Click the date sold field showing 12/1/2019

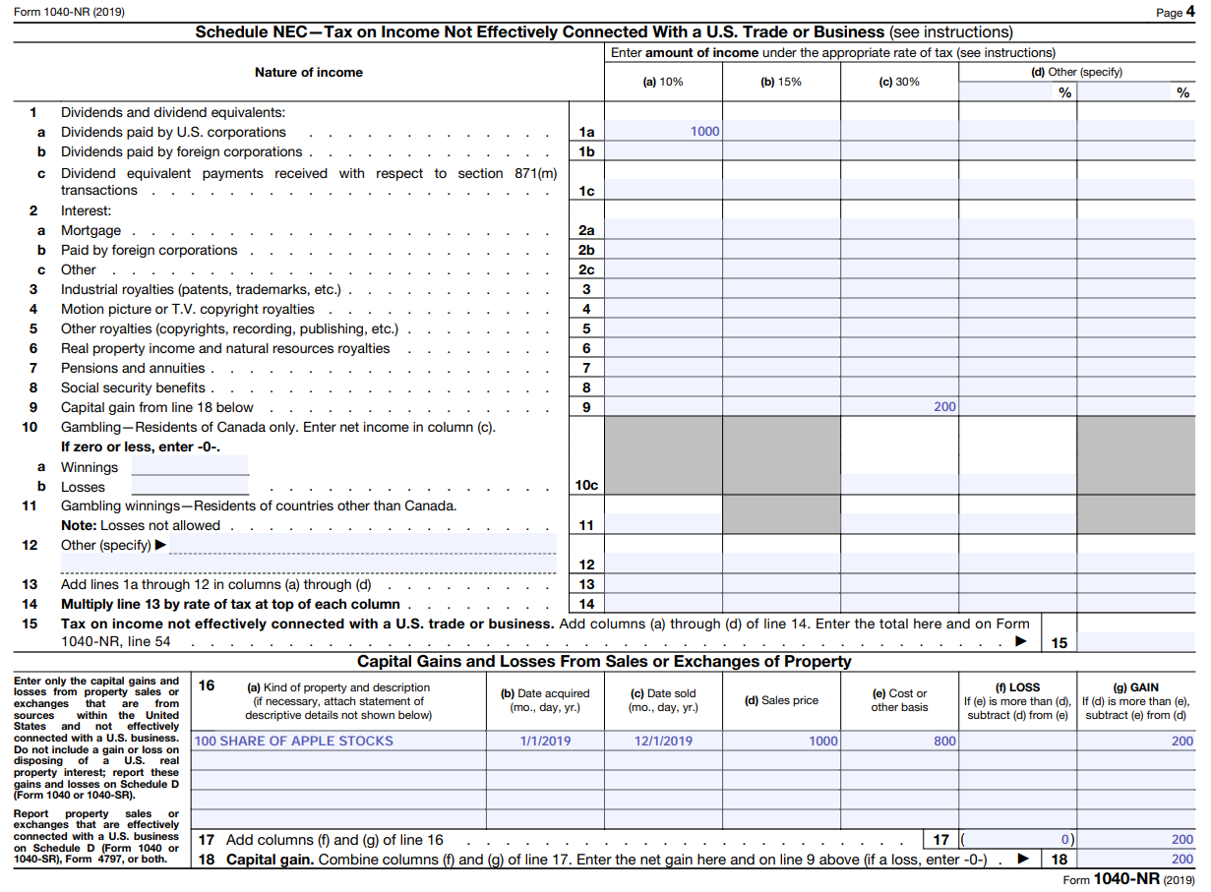point(663,741)
